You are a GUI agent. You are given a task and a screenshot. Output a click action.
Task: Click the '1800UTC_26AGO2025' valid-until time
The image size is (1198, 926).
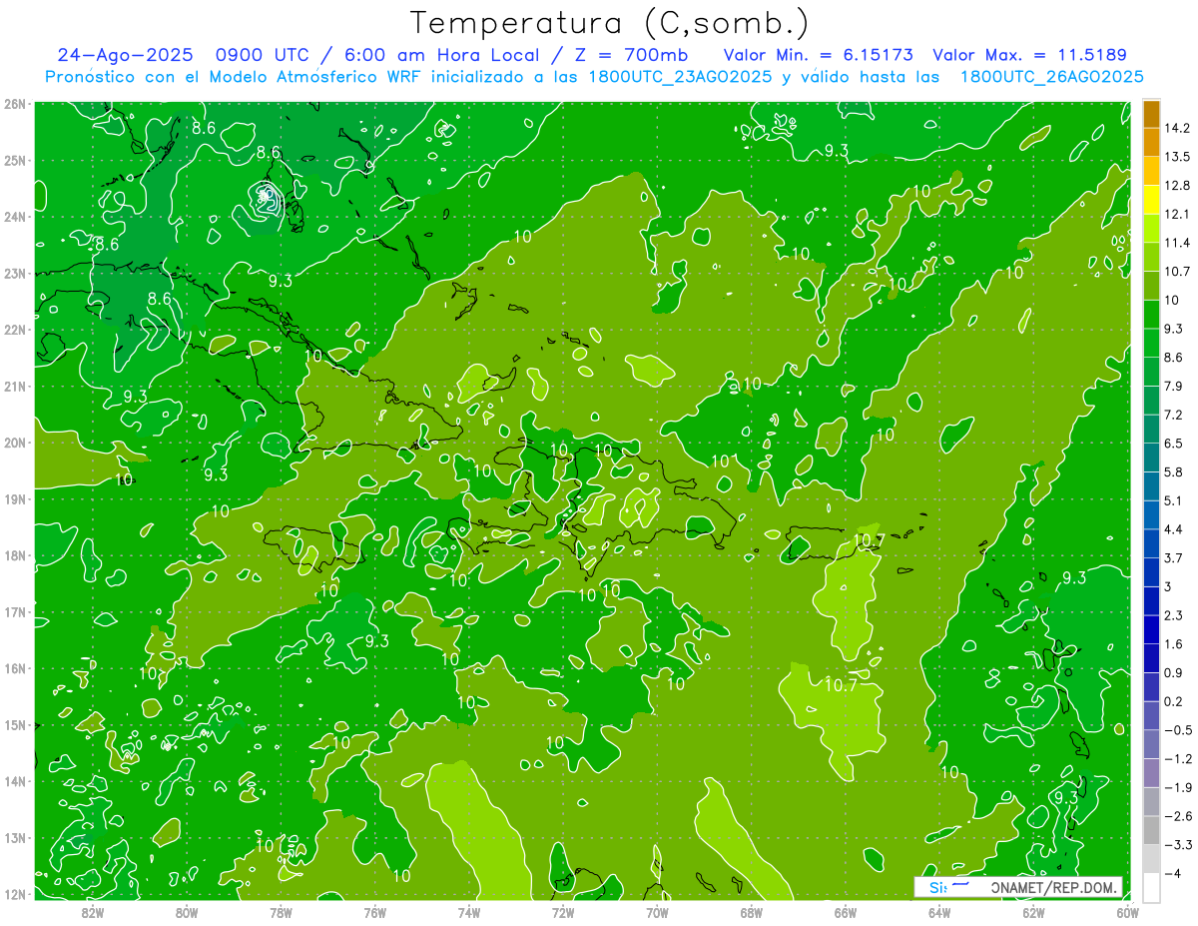(1052, 77)
